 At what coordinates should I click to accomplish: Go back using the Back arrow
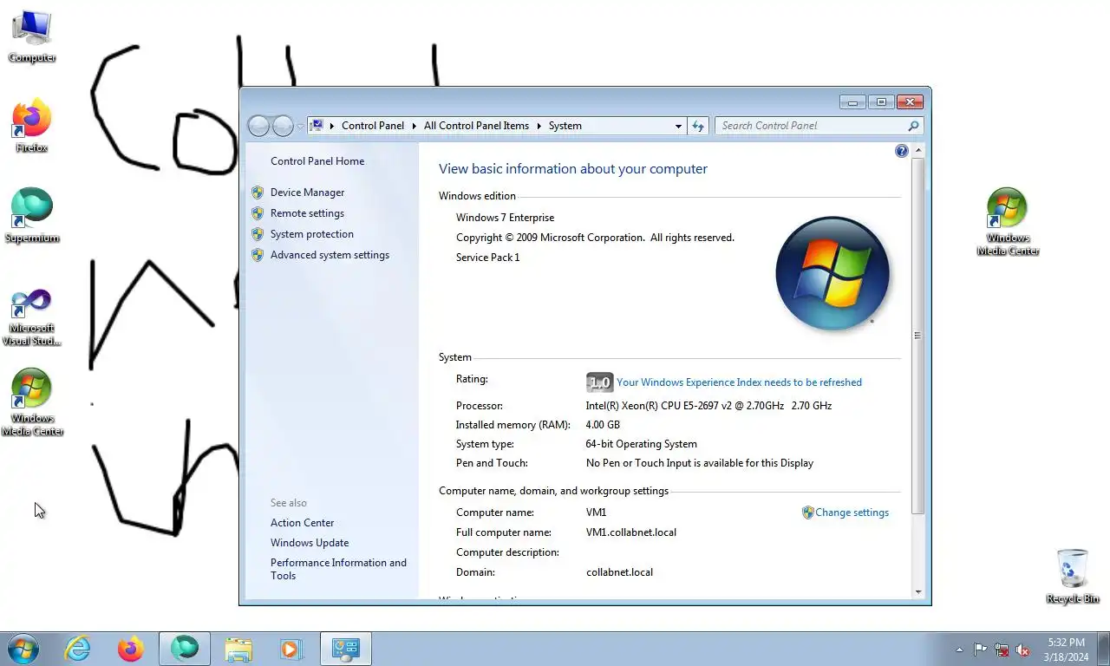point(258,127)
